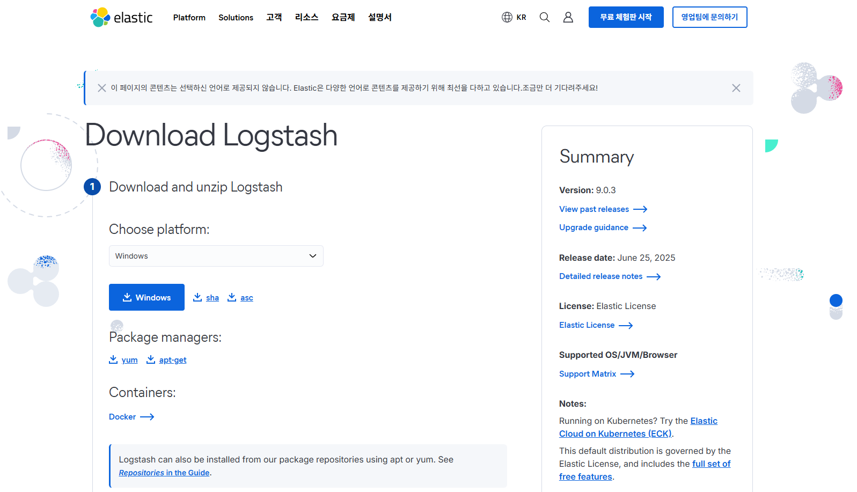Screen dimensions: 857x492
Task: Click the Download Logstash heading
Action: [211, 135]
